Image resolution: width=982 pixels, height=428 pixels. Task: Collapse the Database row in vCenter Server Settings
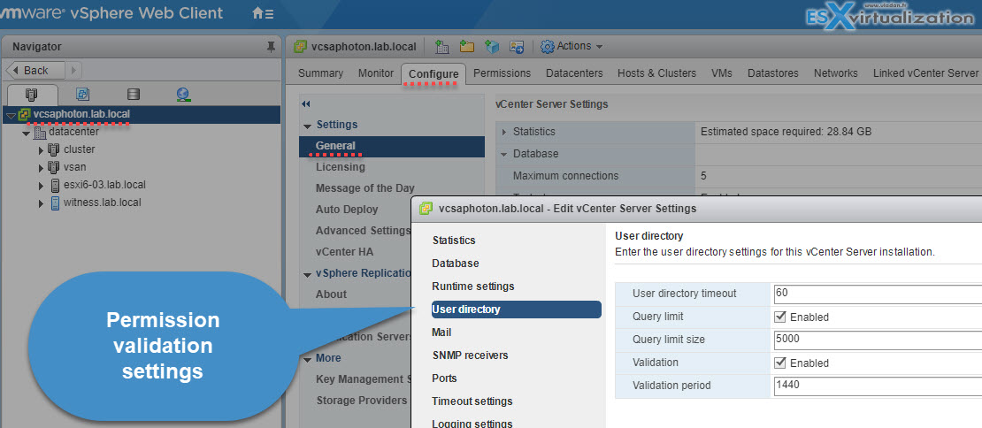[504, 154]
